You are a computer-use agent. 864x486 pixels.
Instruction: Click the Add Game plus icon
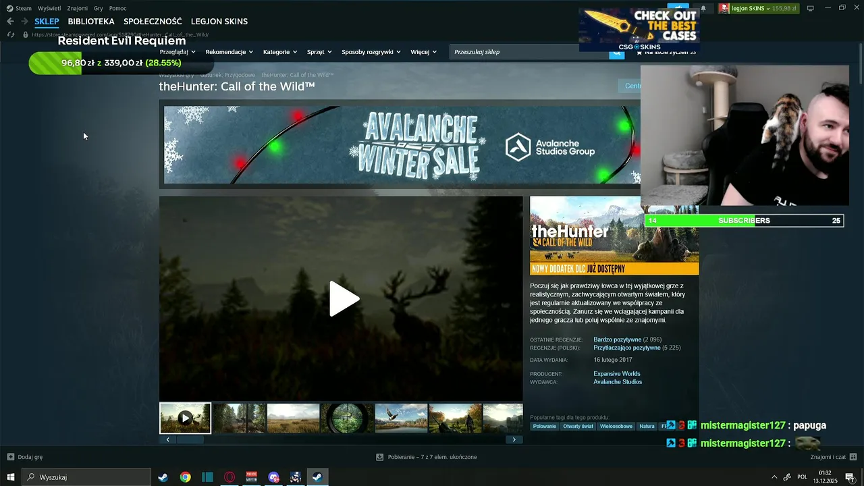10,457
